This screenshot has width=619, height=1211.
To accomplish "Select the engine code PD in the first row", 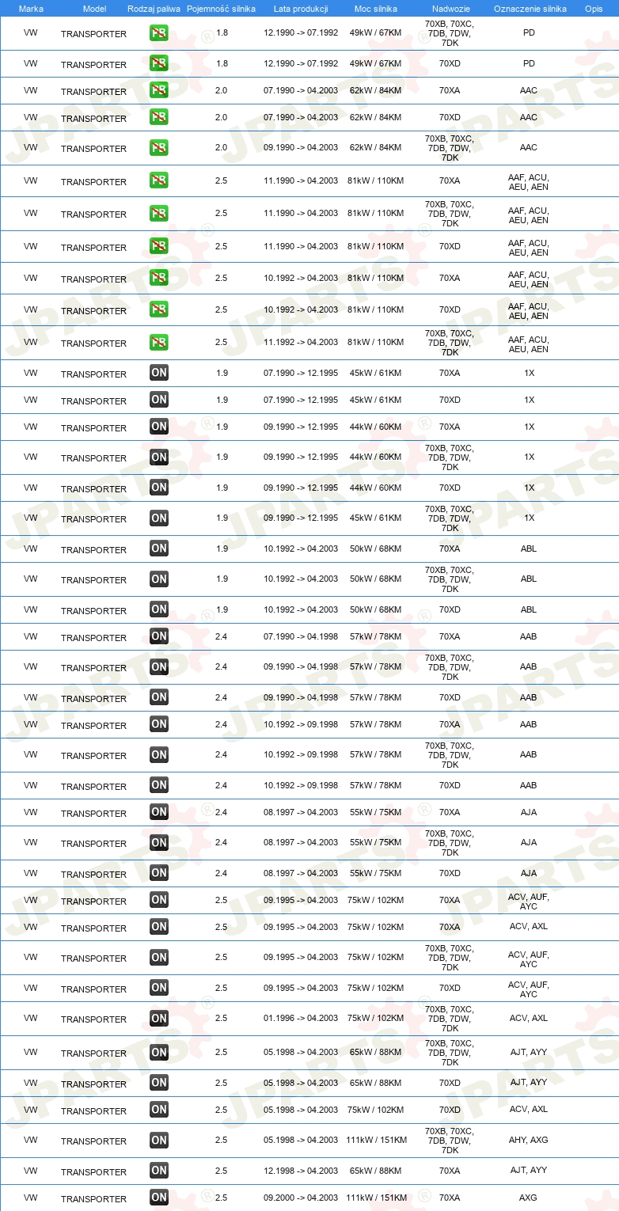I will (529, 33).
